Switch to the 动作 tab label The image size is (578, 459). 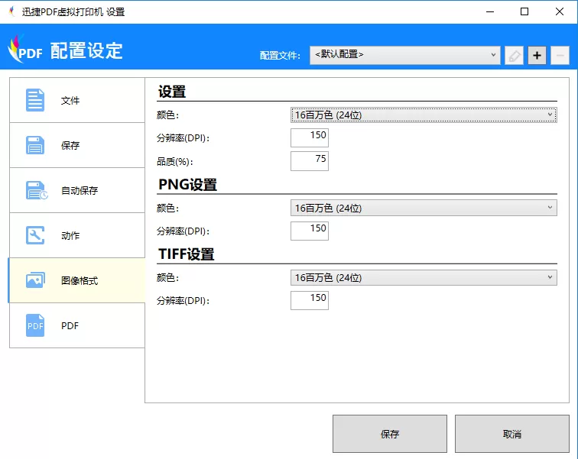pyautogui.click(x=70, y=235)
